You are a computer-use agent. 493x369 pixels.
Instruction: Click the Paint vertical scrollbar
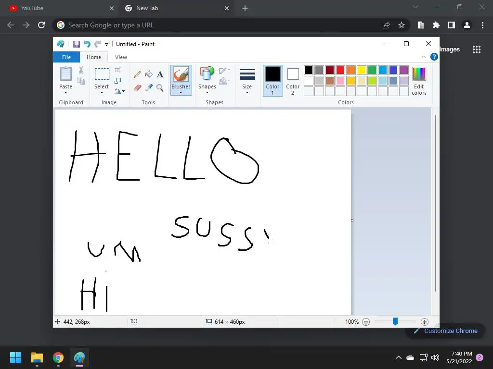coord(435,203)
